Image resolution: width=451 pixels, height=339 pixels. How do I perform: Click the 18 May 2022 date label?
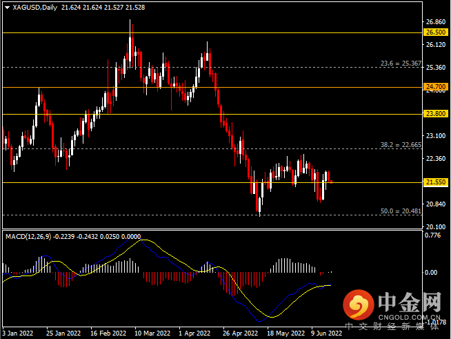tap(285, 333)
